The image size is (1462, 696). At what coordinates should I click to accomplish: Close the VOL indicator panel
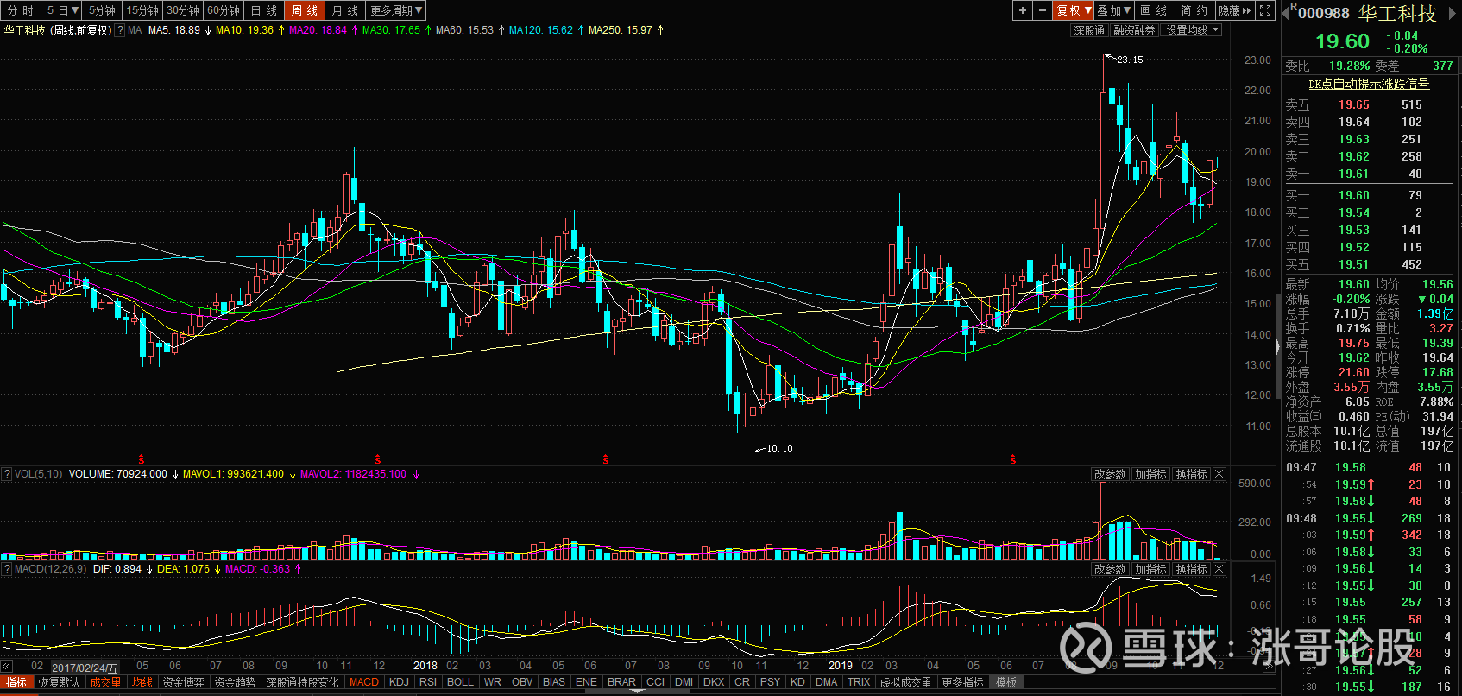(x=1219, y=474)
